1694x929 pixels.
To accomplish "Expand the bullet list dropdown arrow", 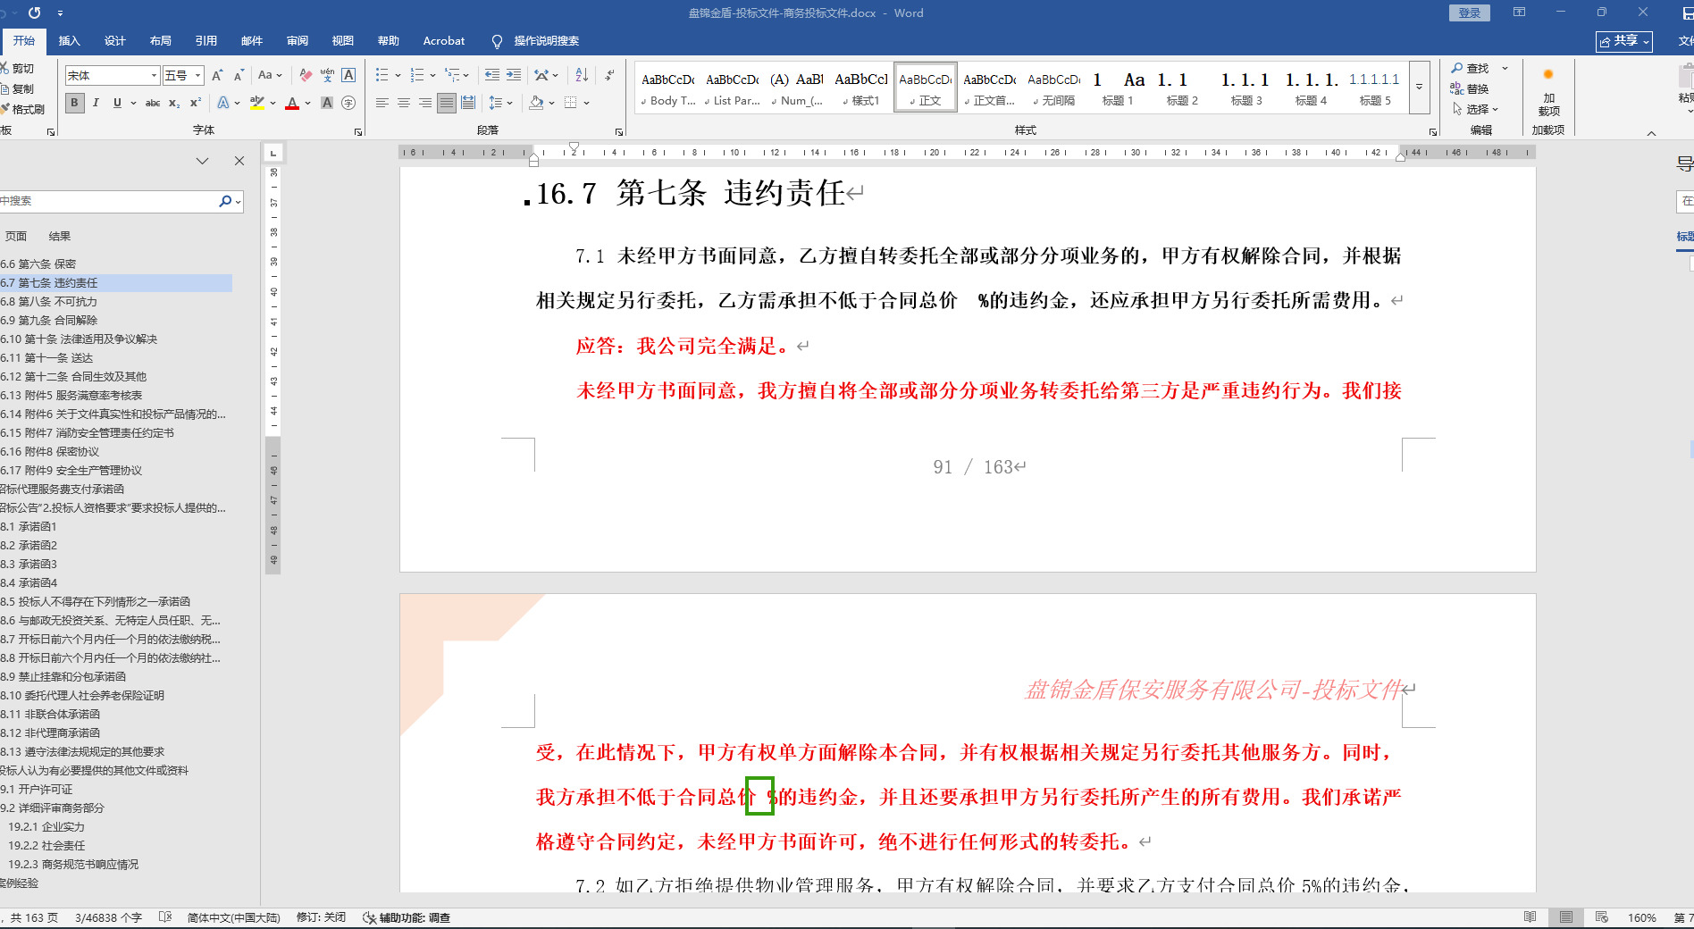I will pyautogui.click(x=398, y=76).
